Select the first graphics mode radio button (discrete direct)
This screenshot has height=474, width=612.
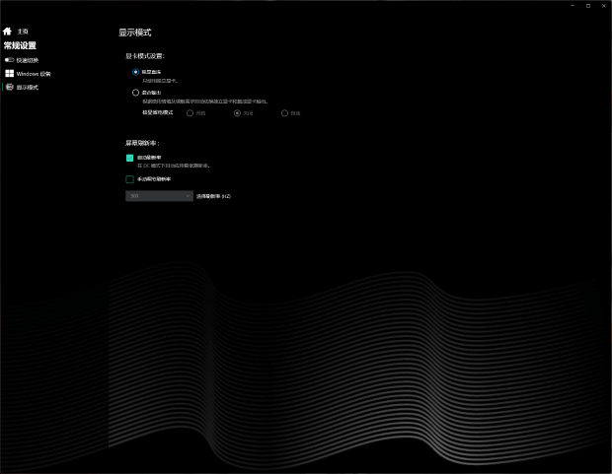point(135,72)
